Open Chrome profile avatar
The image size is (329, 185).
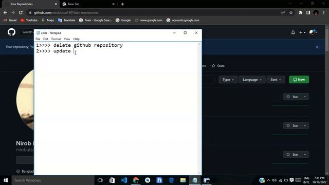[316, 12]
